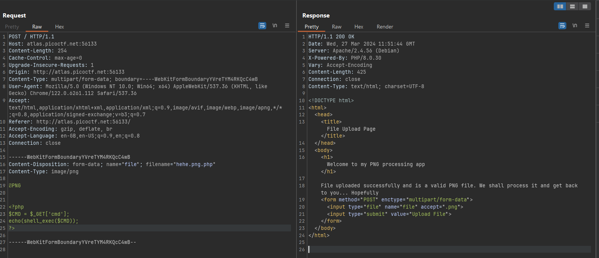Click the "Host: atlas.picoctf.net:56133" header
This screenshot has height=258, width=599.
[53, 44]
